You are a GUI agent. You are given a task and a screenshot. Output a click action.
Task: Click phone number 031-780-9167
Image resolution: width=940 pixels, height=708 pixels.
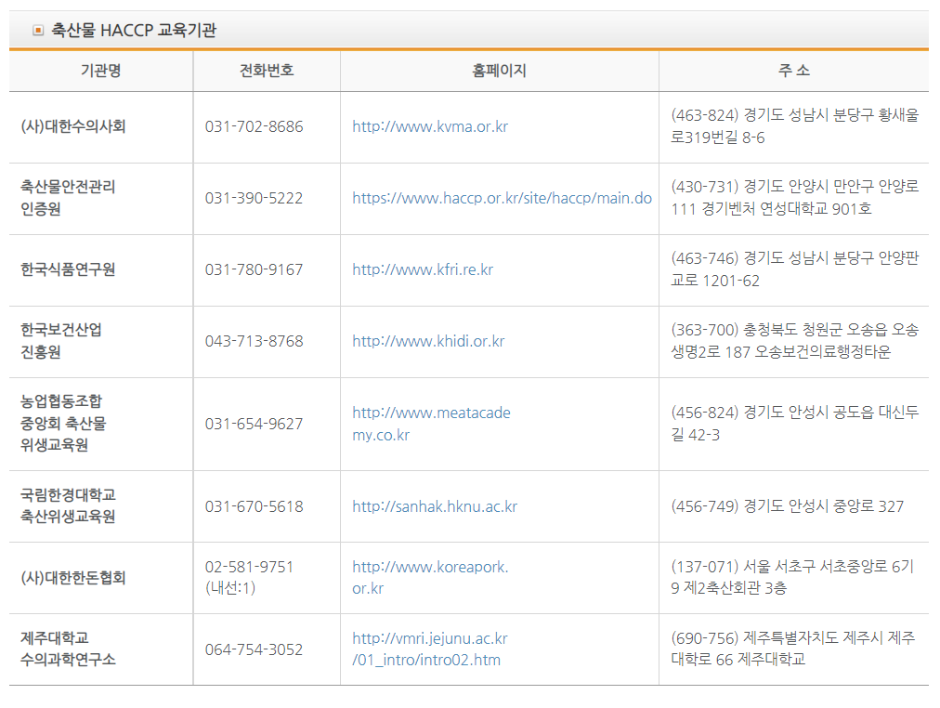coord(255,269)
